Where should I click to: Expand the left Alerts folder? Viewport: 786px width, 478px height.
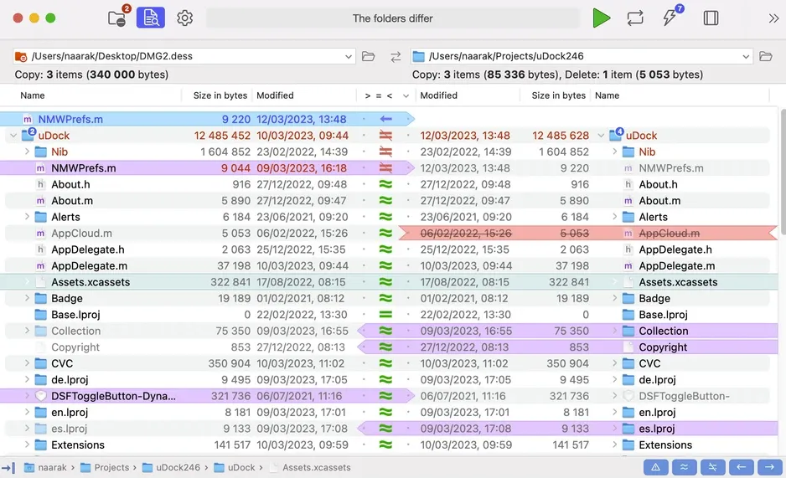point(27,217)
